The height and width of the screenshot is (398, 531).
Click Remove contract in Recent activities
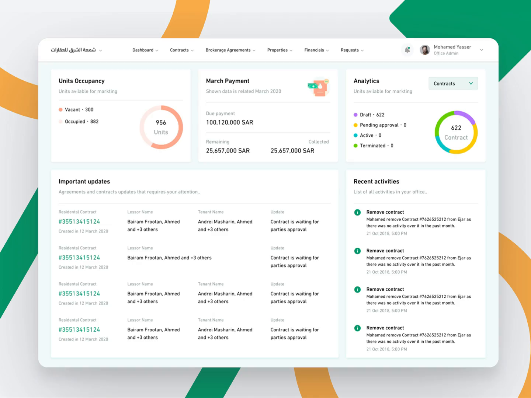(x=385, y=212)
